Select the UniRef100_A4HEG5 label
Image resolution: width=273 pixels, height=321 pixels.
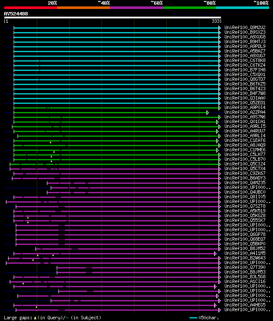point(245,305)
